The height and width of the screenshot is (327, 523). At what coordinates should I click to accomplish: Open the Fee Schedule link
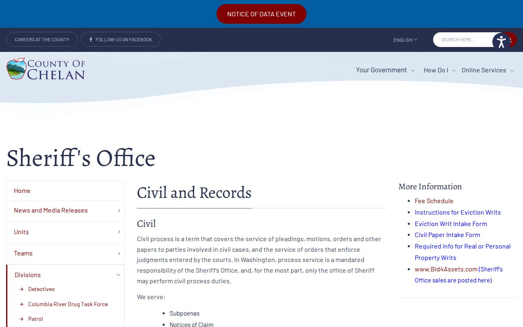tap(434, 201)
